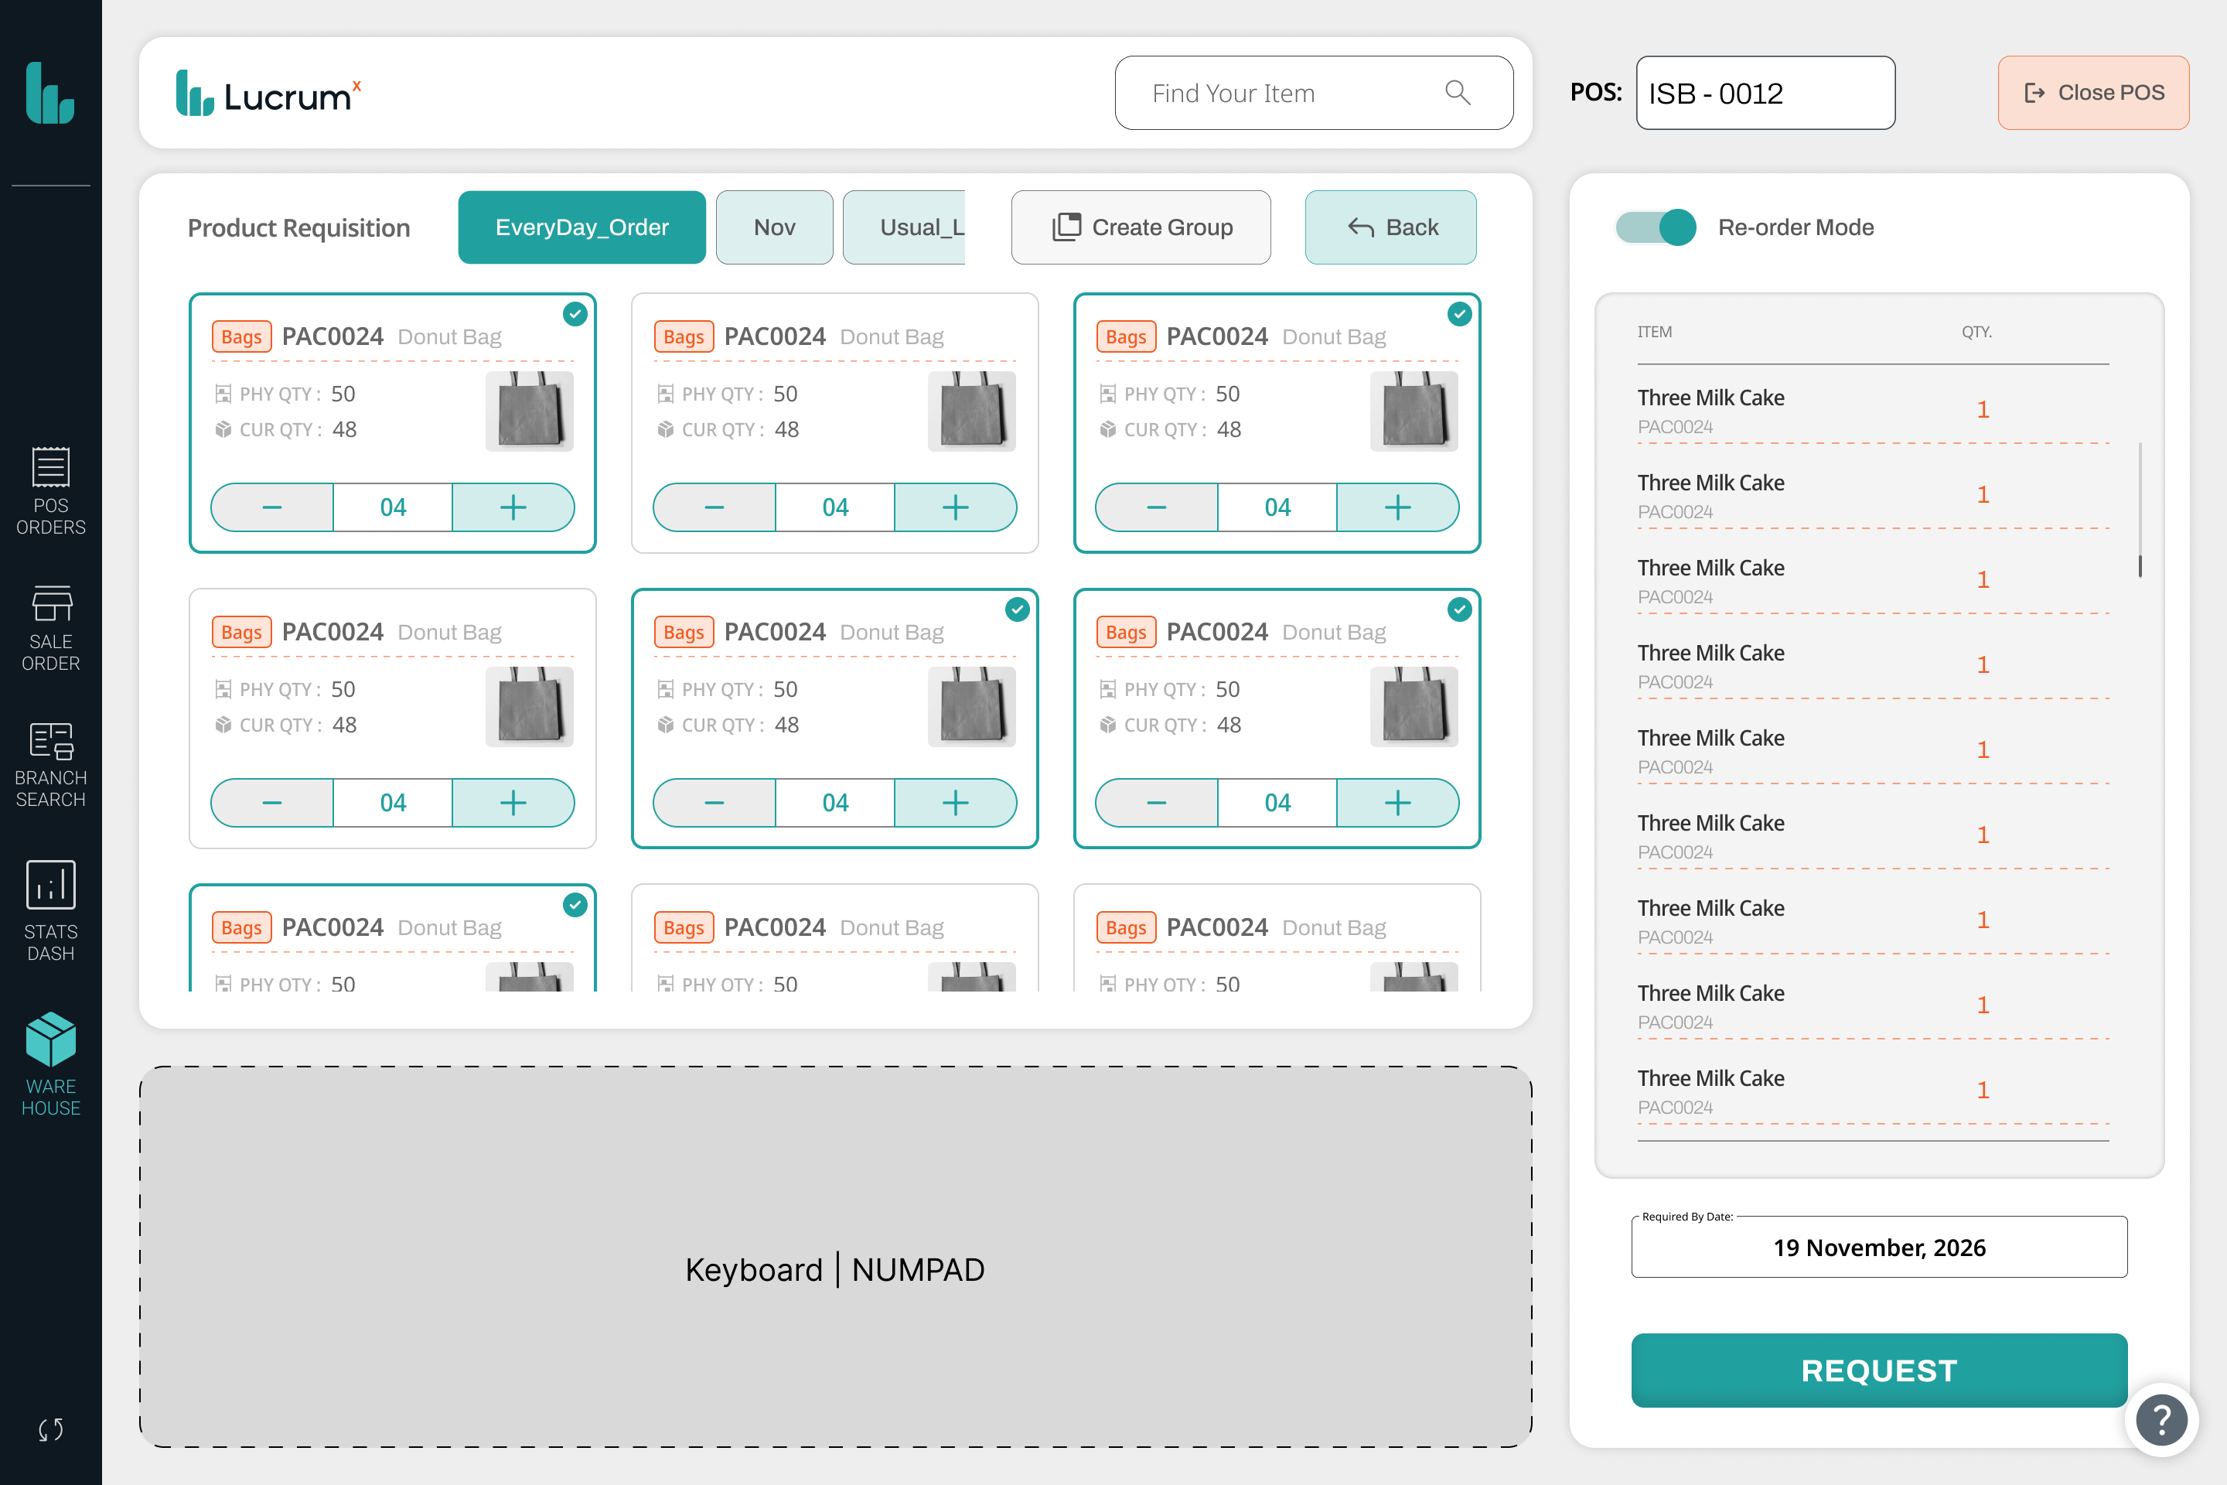2227x1485 pixels.
Task: Click the bag thumbnail on first row's middle card
Action: (x=971, y=411)
